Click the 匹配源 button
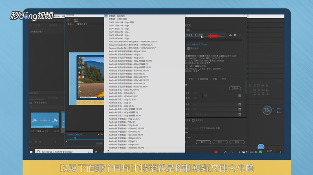 [235, 88]
